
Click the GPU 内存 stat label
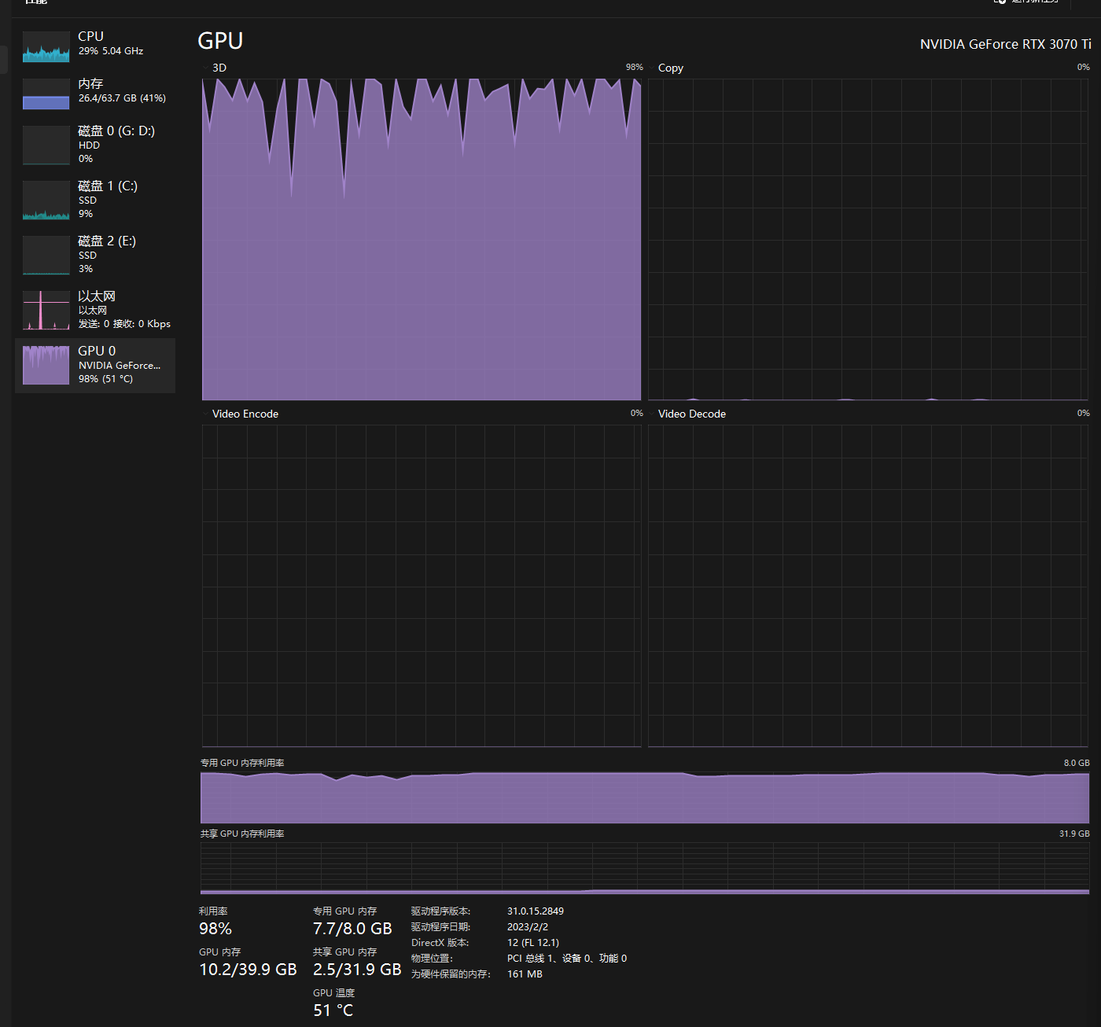coord(219,952)
